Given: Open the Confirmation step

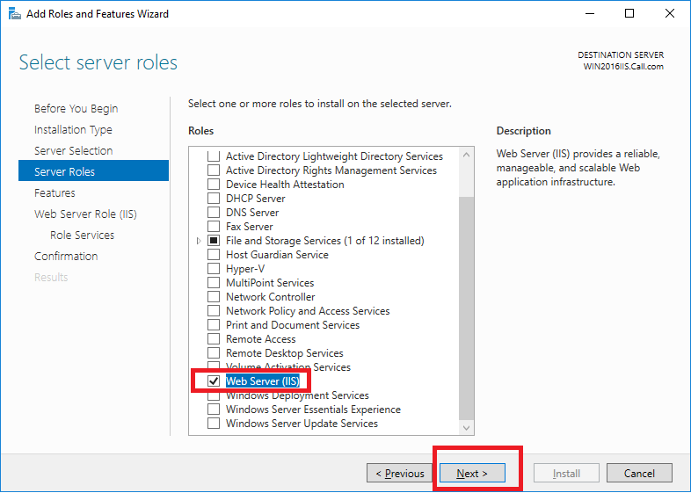Looking at the screenshot, I should point(66,257).
